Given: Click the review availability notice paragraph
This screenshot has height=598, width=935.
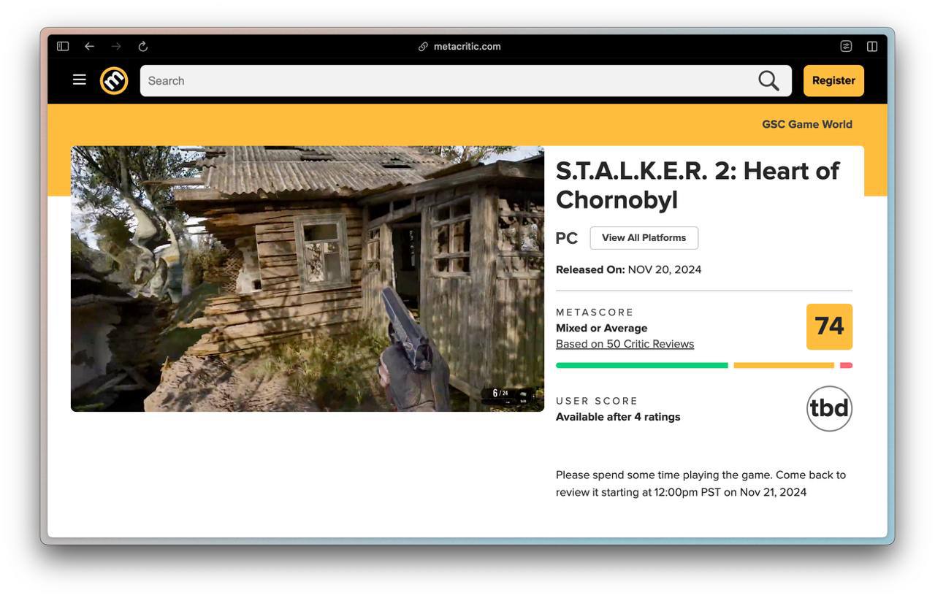Looking at the screenshot, I should click(701, 483).
